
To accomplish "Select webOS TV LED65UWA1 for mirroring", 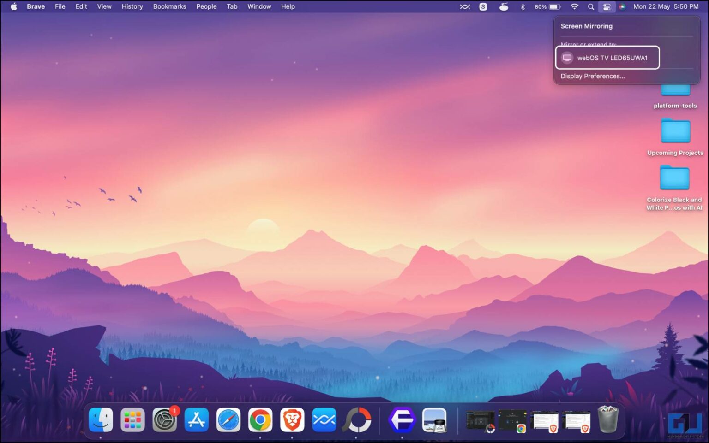I will (607, 58).
